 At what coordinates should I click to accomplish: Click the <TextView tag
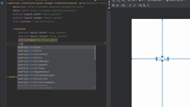coord(19,29)
